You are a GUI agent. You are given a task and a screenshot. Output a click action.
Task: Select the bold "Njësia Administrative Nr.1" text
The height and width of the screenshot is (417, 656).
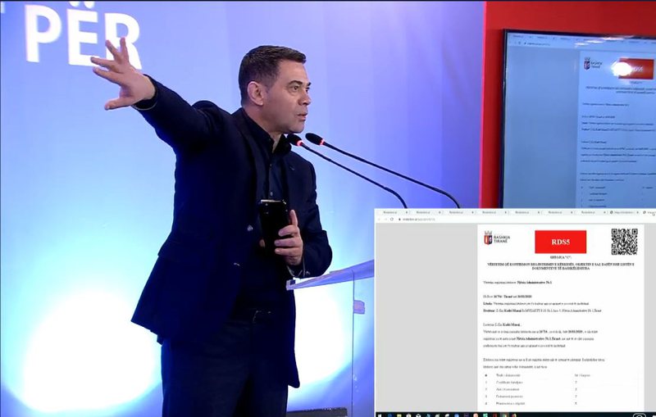[x=535, y=283]
